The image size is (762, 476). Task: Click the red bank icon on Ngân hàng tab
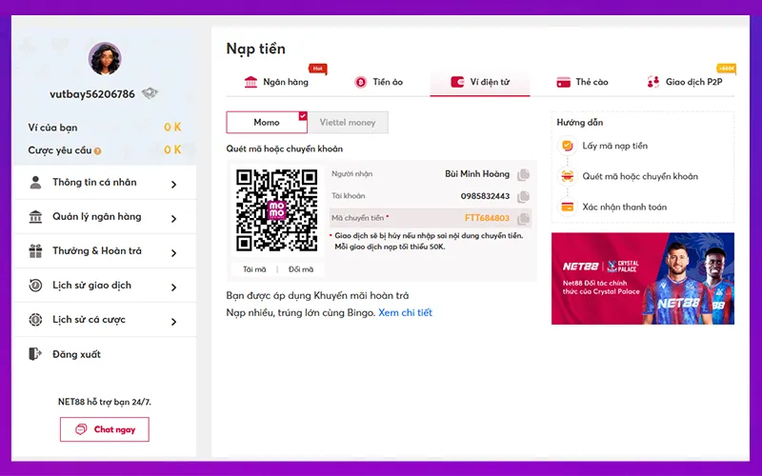point(251,82)
